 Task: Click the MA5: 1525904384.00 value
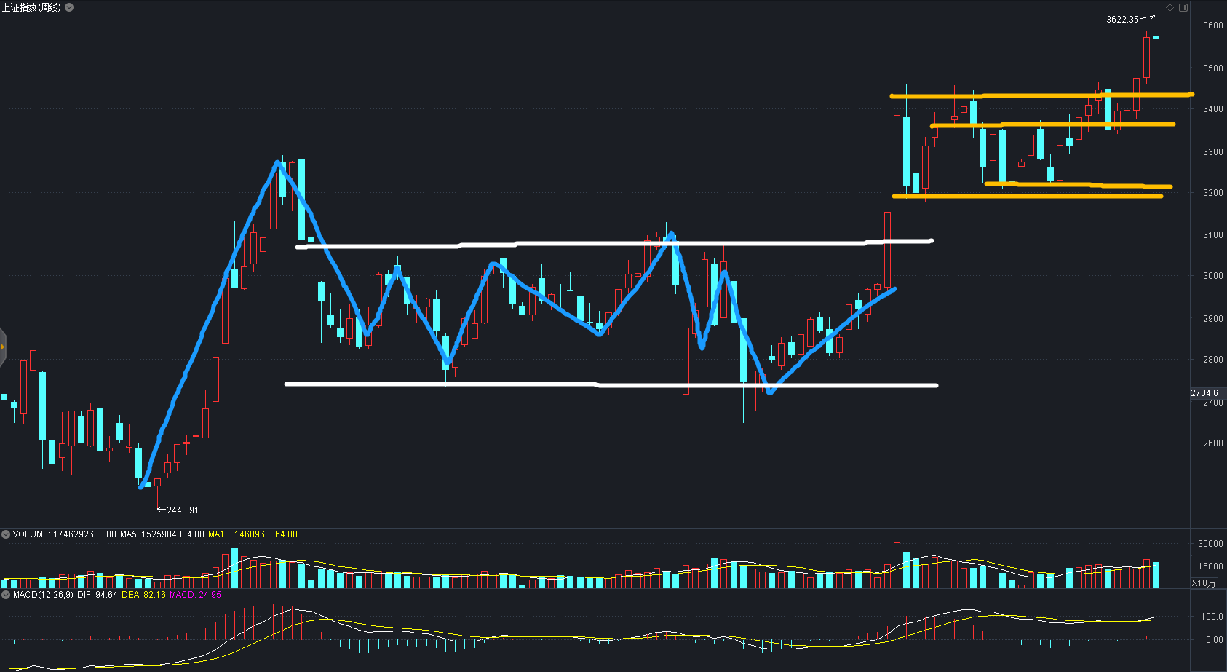[x=162, y=534]
